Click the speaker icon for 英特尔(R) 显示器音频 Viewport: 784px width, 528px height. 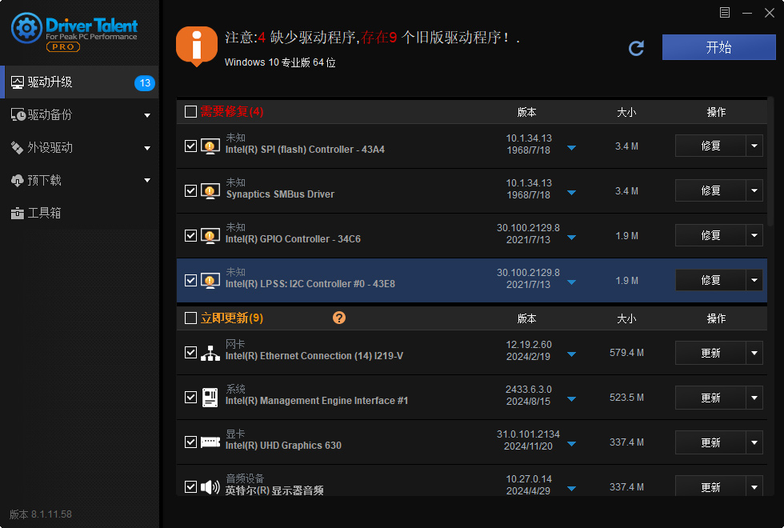tap(210, 486)
